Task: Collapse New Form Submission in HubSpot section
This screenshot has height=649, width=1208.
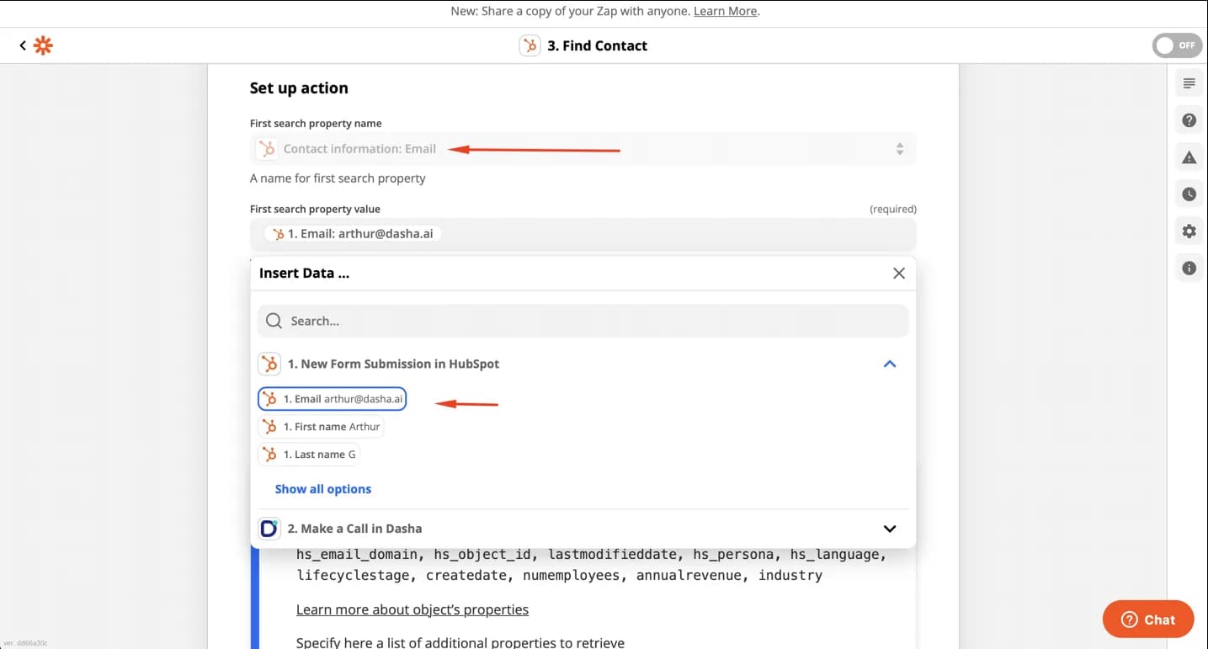Action: point(889,364)
